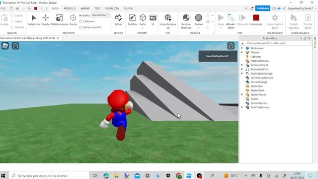Enable the Collisioni checkbox

point(80,21)
